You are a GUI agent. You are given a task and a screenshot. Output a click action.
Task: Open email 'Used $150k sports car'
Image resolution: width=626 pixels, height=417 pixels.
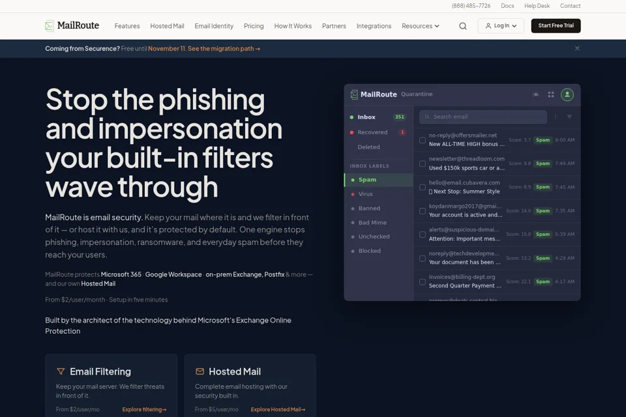(467, 168)
